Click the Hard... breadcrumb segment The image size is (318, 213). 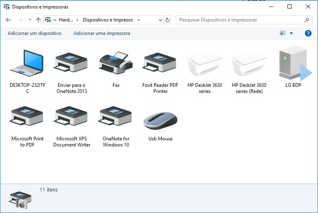(66, 20)
